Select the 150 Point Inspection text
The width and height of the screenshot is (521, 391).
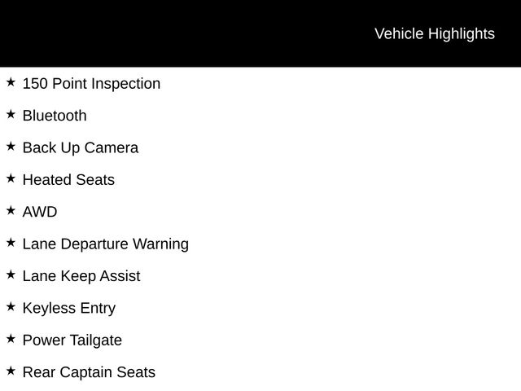91,83
